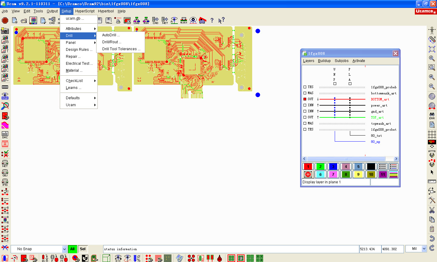Toggle checkbox for INN gnd_art layer
Image resolution: width=437 pixels, height=262 pixels.
tap(305, 111)
